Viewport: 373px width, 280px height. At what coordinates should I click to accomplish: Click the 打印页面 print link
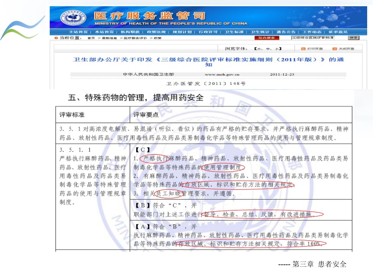pyautogui.click(x=315, y=49)
